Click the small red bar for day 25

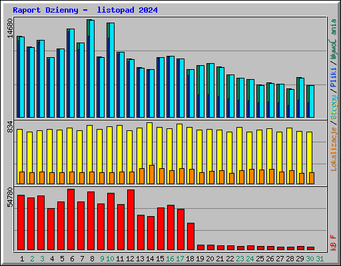tap(260, 248)
